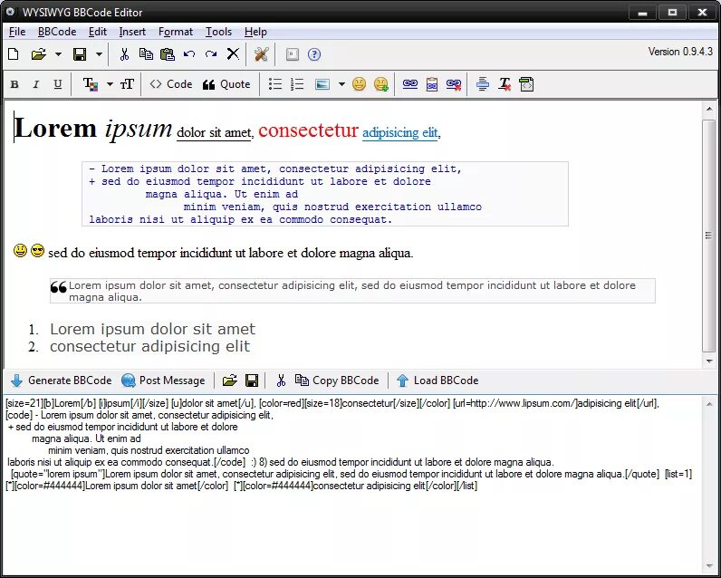
Task: Toggle underline formatting
Action: click(x=57, y=84)
